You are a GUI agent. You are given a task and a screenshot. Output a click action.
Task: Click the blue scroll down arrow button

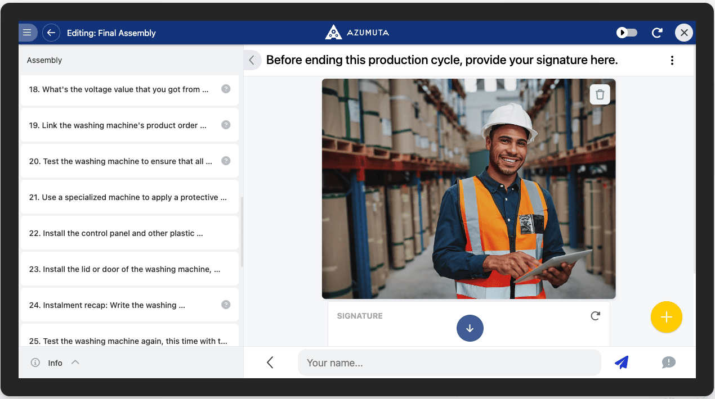(470, 328)
